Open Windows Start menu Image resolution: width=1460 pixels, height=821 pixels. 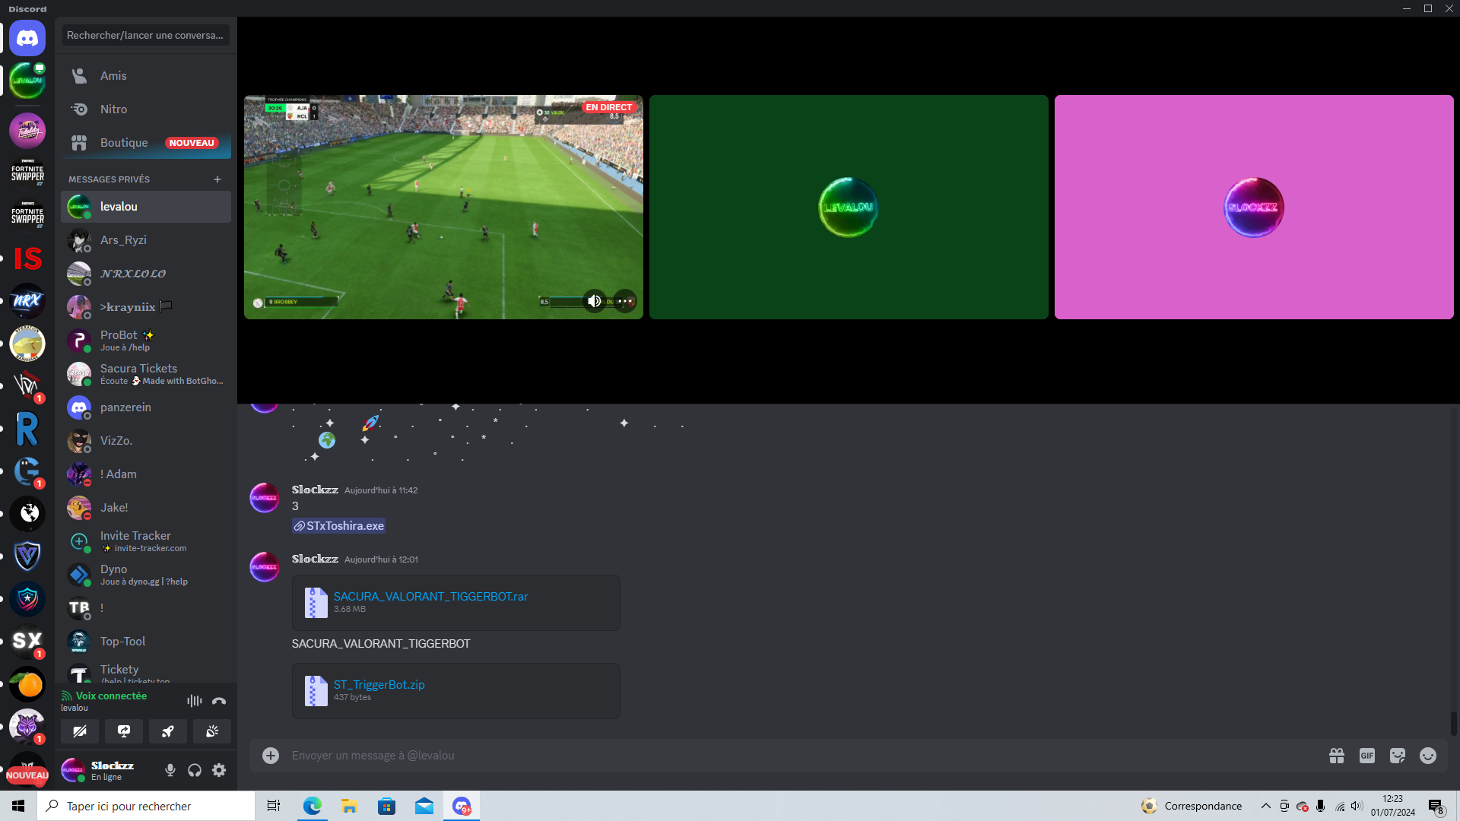18,806
